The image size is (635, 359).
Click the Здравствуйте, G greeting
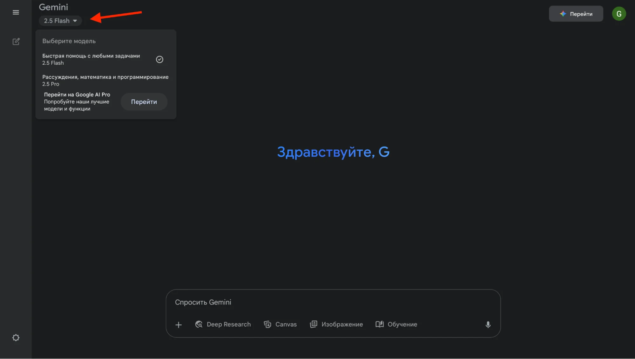click(x=333, y=152)
